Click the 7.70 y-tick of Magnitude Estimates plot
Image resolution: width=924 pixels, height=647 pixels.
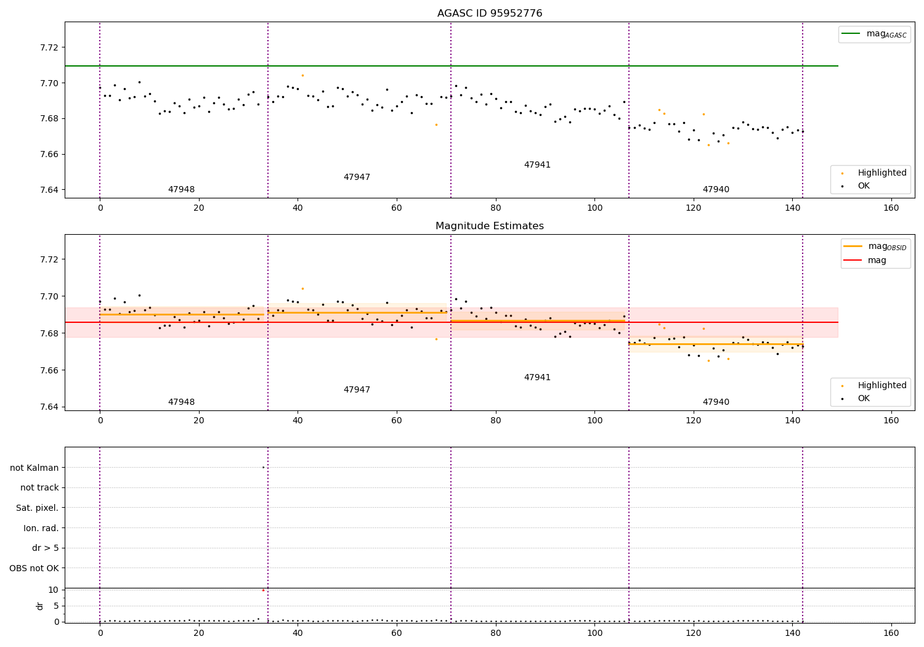(x=49, y=296)
